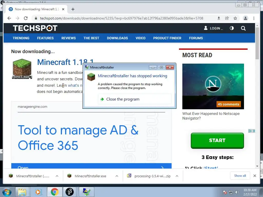Viewport: 263px width, 197px height.
Task: Close the MinecraftInstaller error dialog
Action: point(170,67)
